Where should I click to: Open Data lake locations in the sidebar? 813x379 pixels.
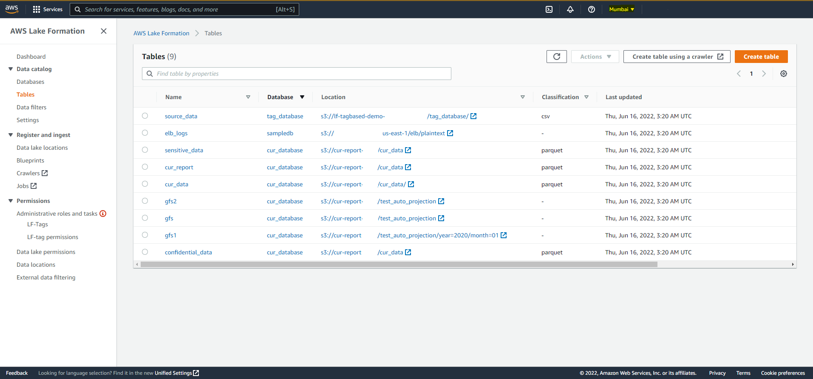point(42,148)
